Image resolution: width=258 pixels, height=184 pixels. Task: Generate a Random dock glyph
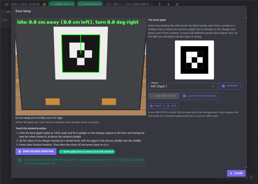pyautogui.click(x=230, y=86)
